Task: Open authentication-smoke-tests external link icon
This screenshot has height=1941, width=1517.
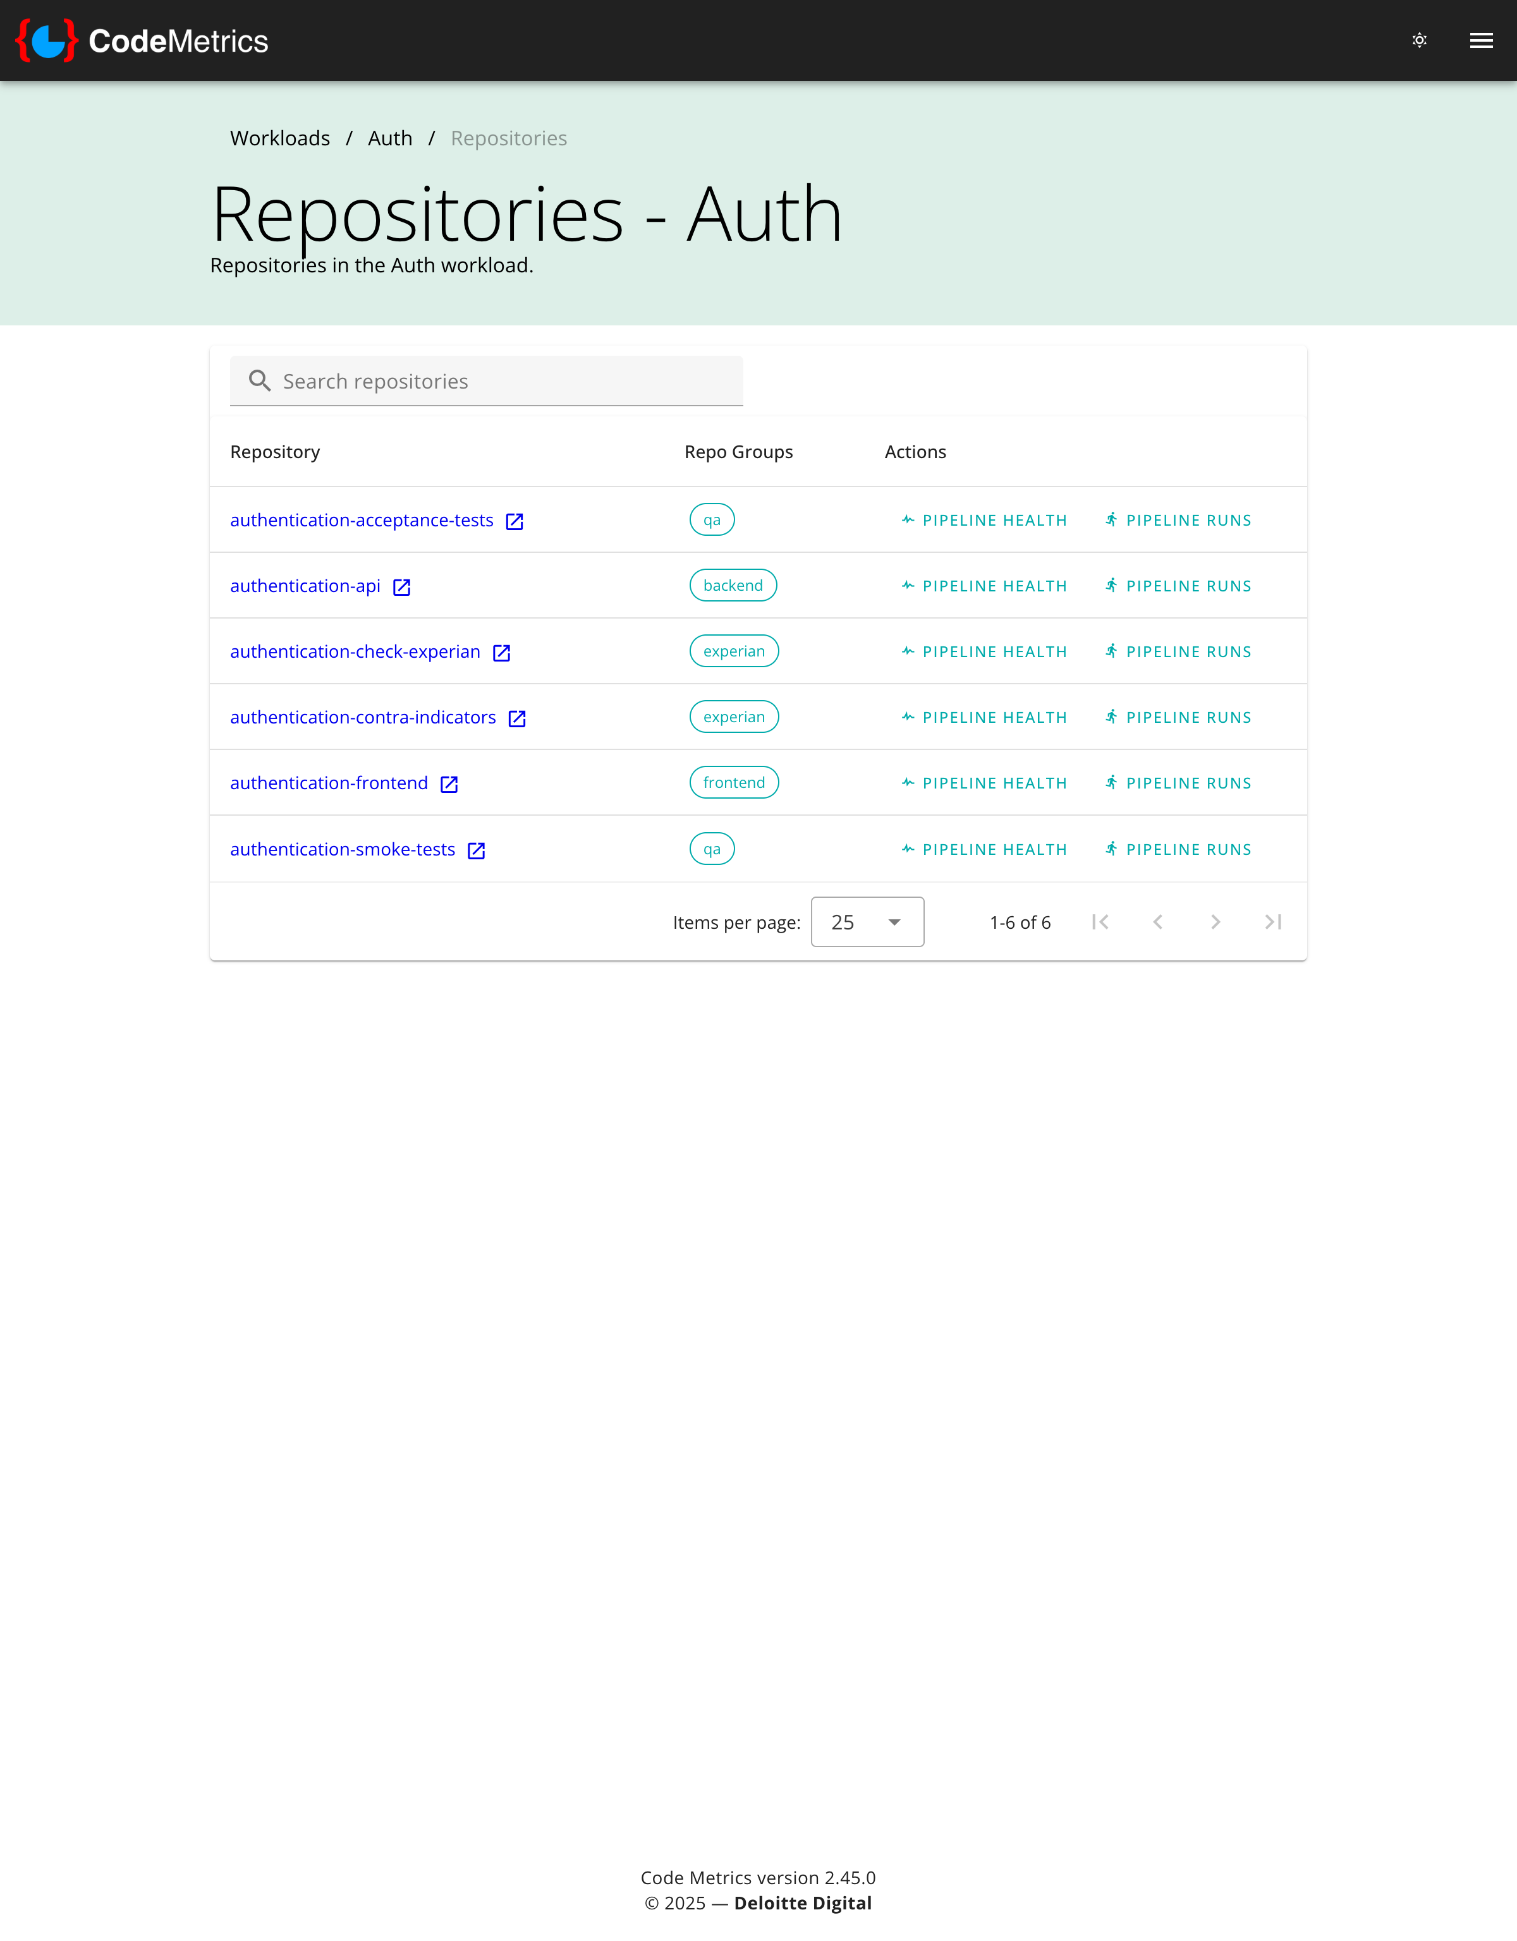Action: [476, 850]
